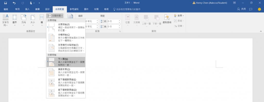Open the 對齊 align dropdown
The image size is (264, 102).
179,16
